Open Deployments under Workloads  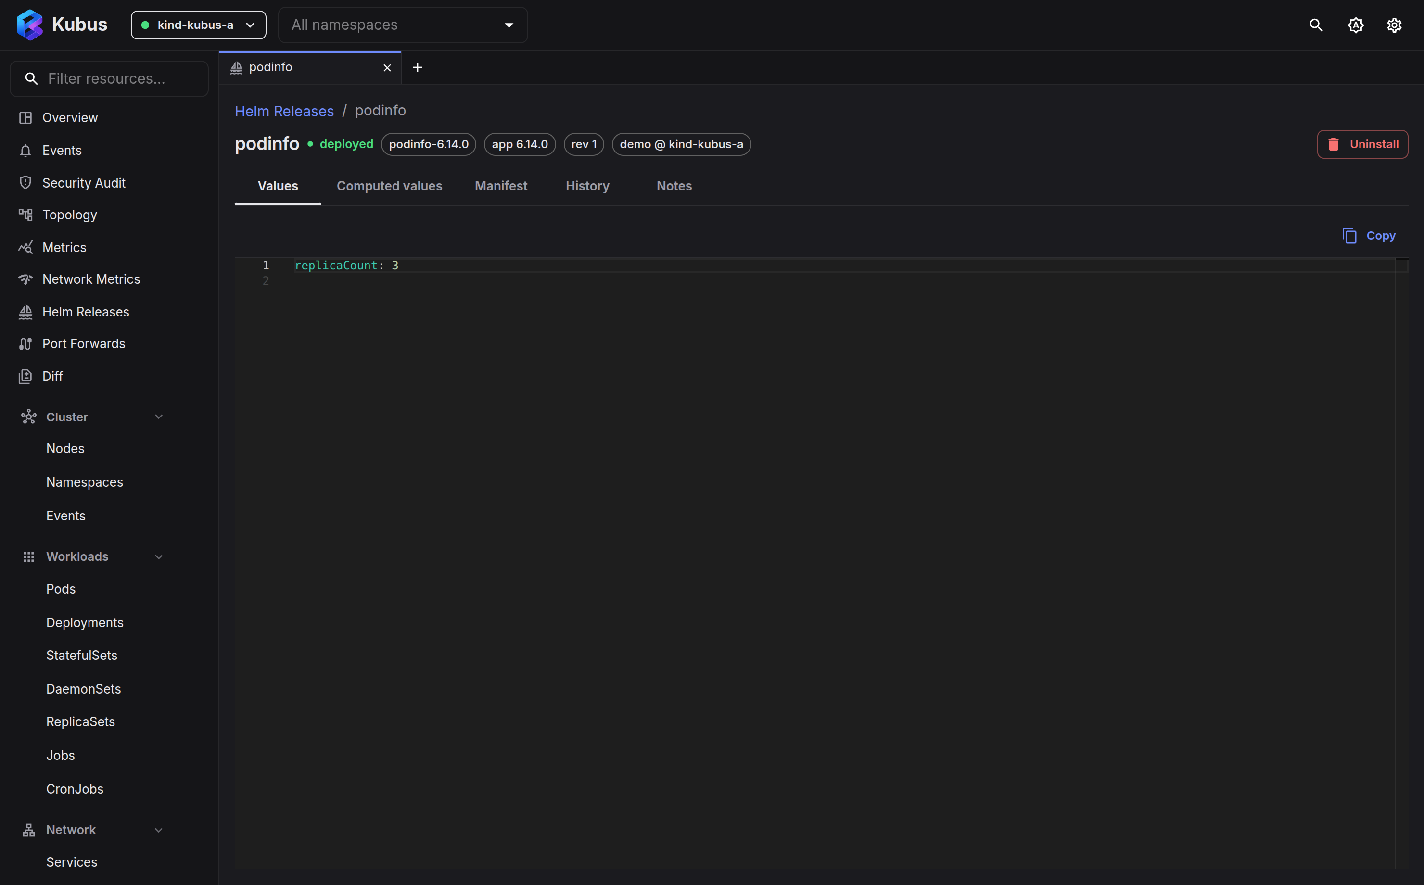(x=85, y=623)
